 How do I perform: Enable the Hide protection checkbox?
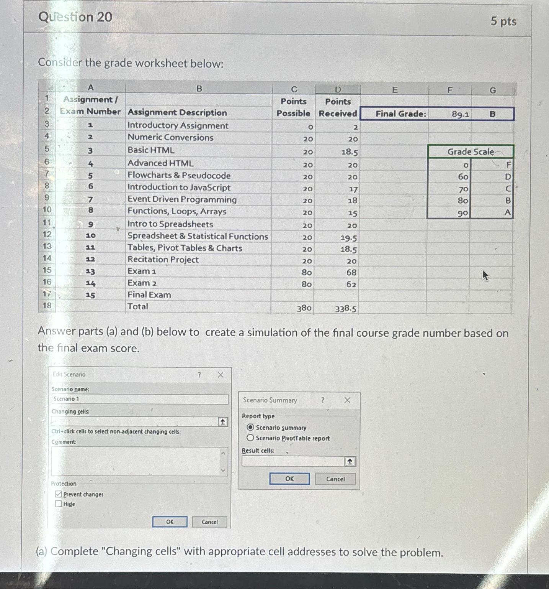pos(58,503)
